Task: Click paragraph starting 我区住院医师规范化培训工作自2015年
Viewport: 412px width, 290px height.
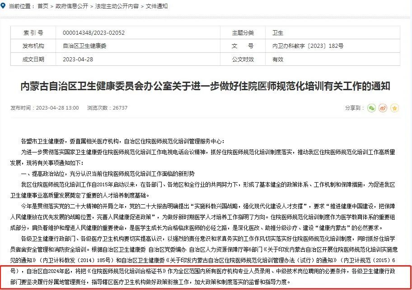Action: 202,190
